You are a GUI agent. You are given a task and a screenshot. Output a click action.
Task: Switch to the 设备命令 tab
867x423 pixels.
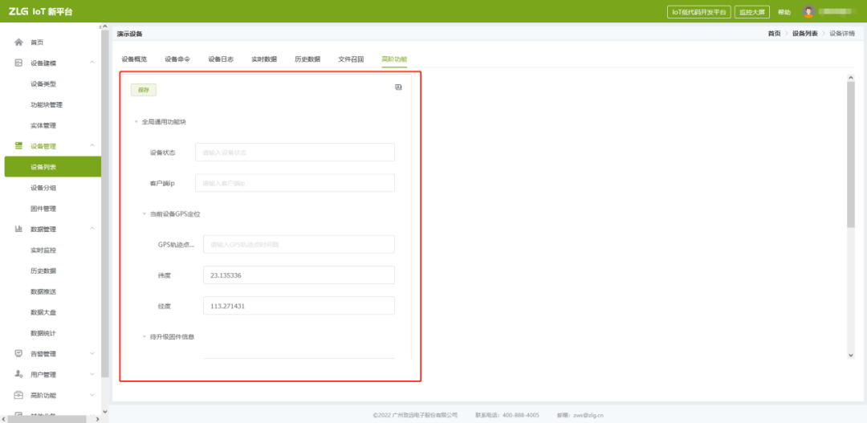click(x=177, y=59)
